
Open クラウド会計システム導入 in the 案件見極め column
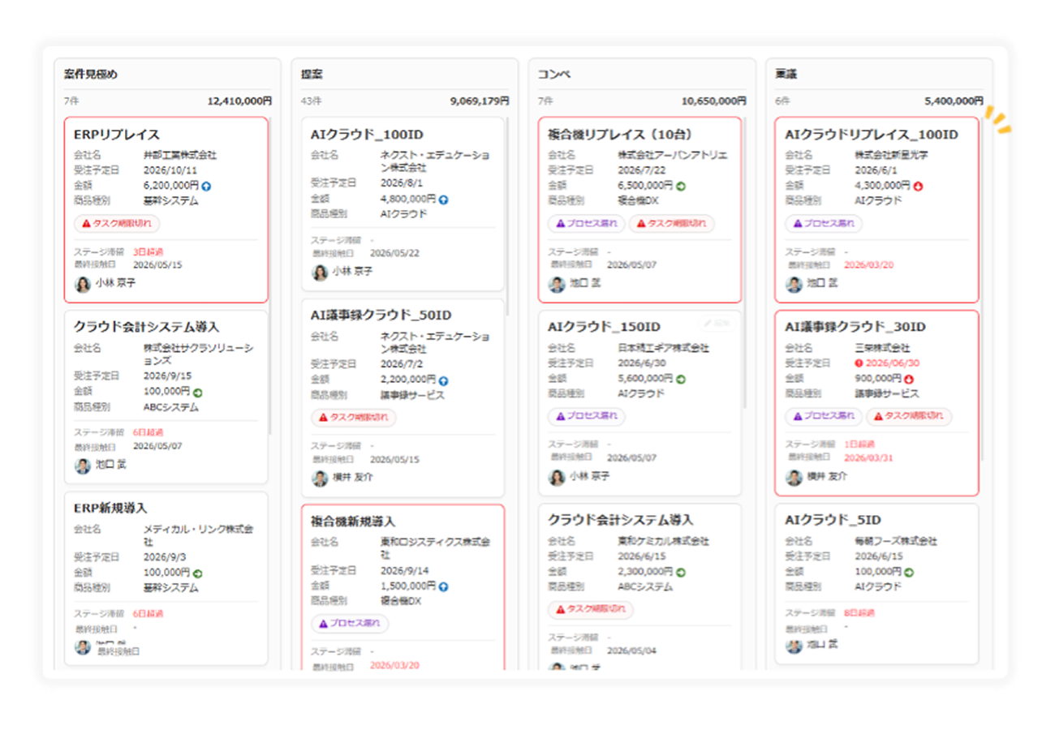[x=146, y=327]
